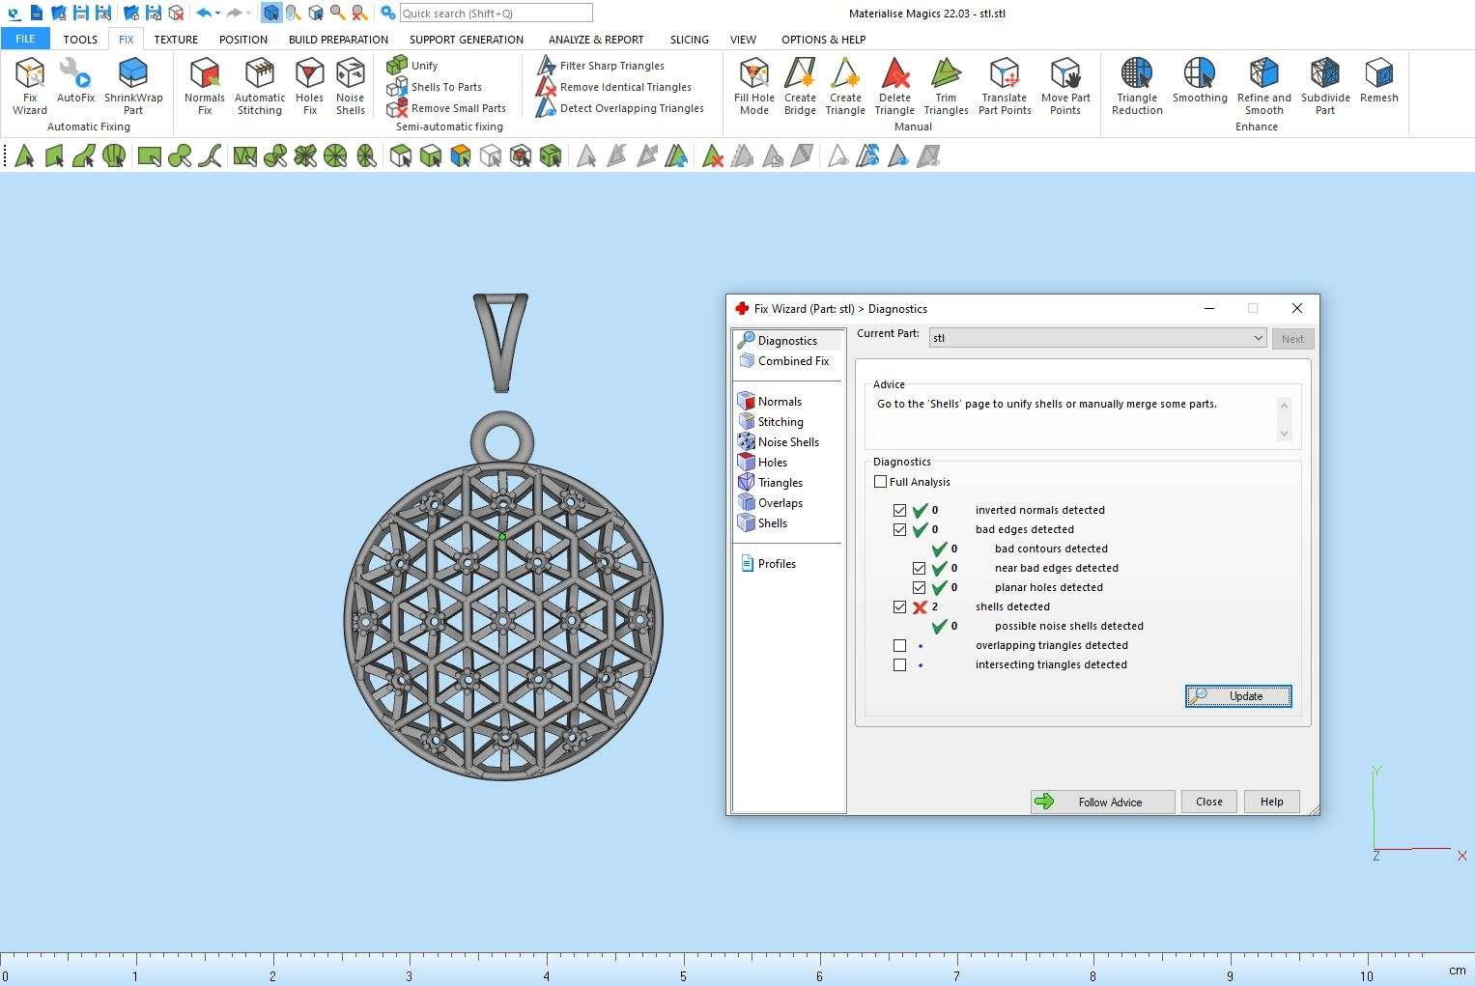Click the Automatic Stitching icon
Screen dimensions: 1475x986
point(260,84)
